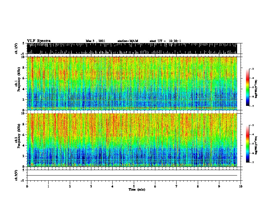The image size is (271, 209).
Task: Click the "-5" tick on ch.3(V) axis
Action: [x=23, y=181]
